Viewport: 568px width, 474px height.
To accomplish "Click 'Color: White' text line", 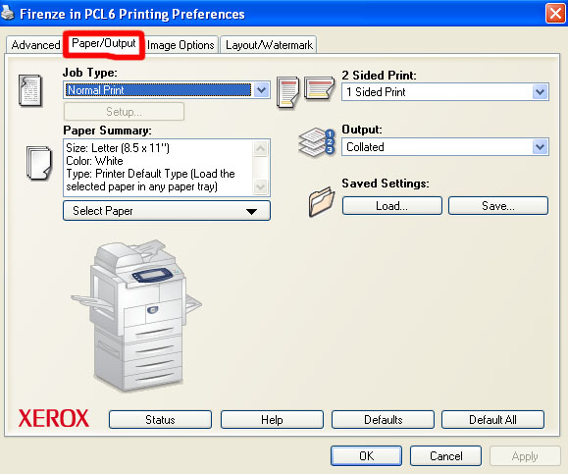I will click(x=94, y=161).
